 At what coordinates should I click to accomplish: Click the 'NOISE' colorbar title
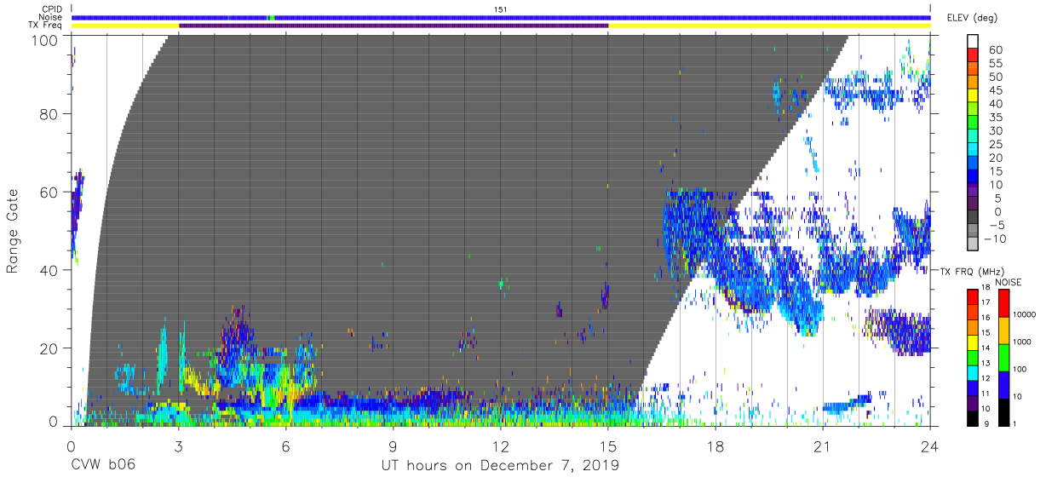click(x=1009, y=282)
